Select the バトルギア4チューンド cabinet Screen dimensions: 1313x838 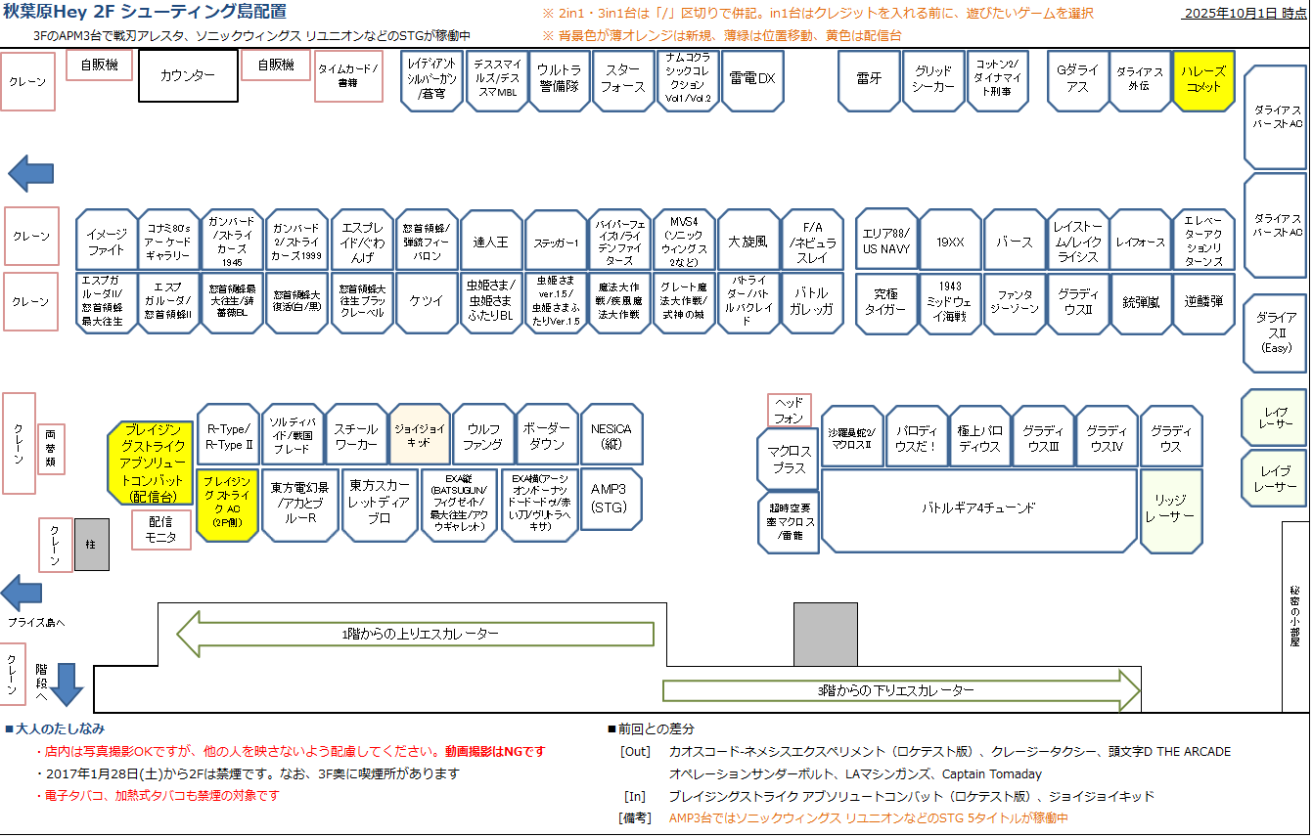[978, 507]
